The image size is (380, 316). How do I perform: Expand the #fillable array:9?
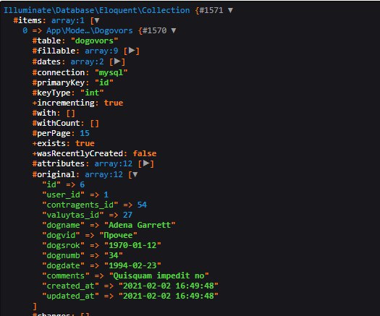click(132, 51)
